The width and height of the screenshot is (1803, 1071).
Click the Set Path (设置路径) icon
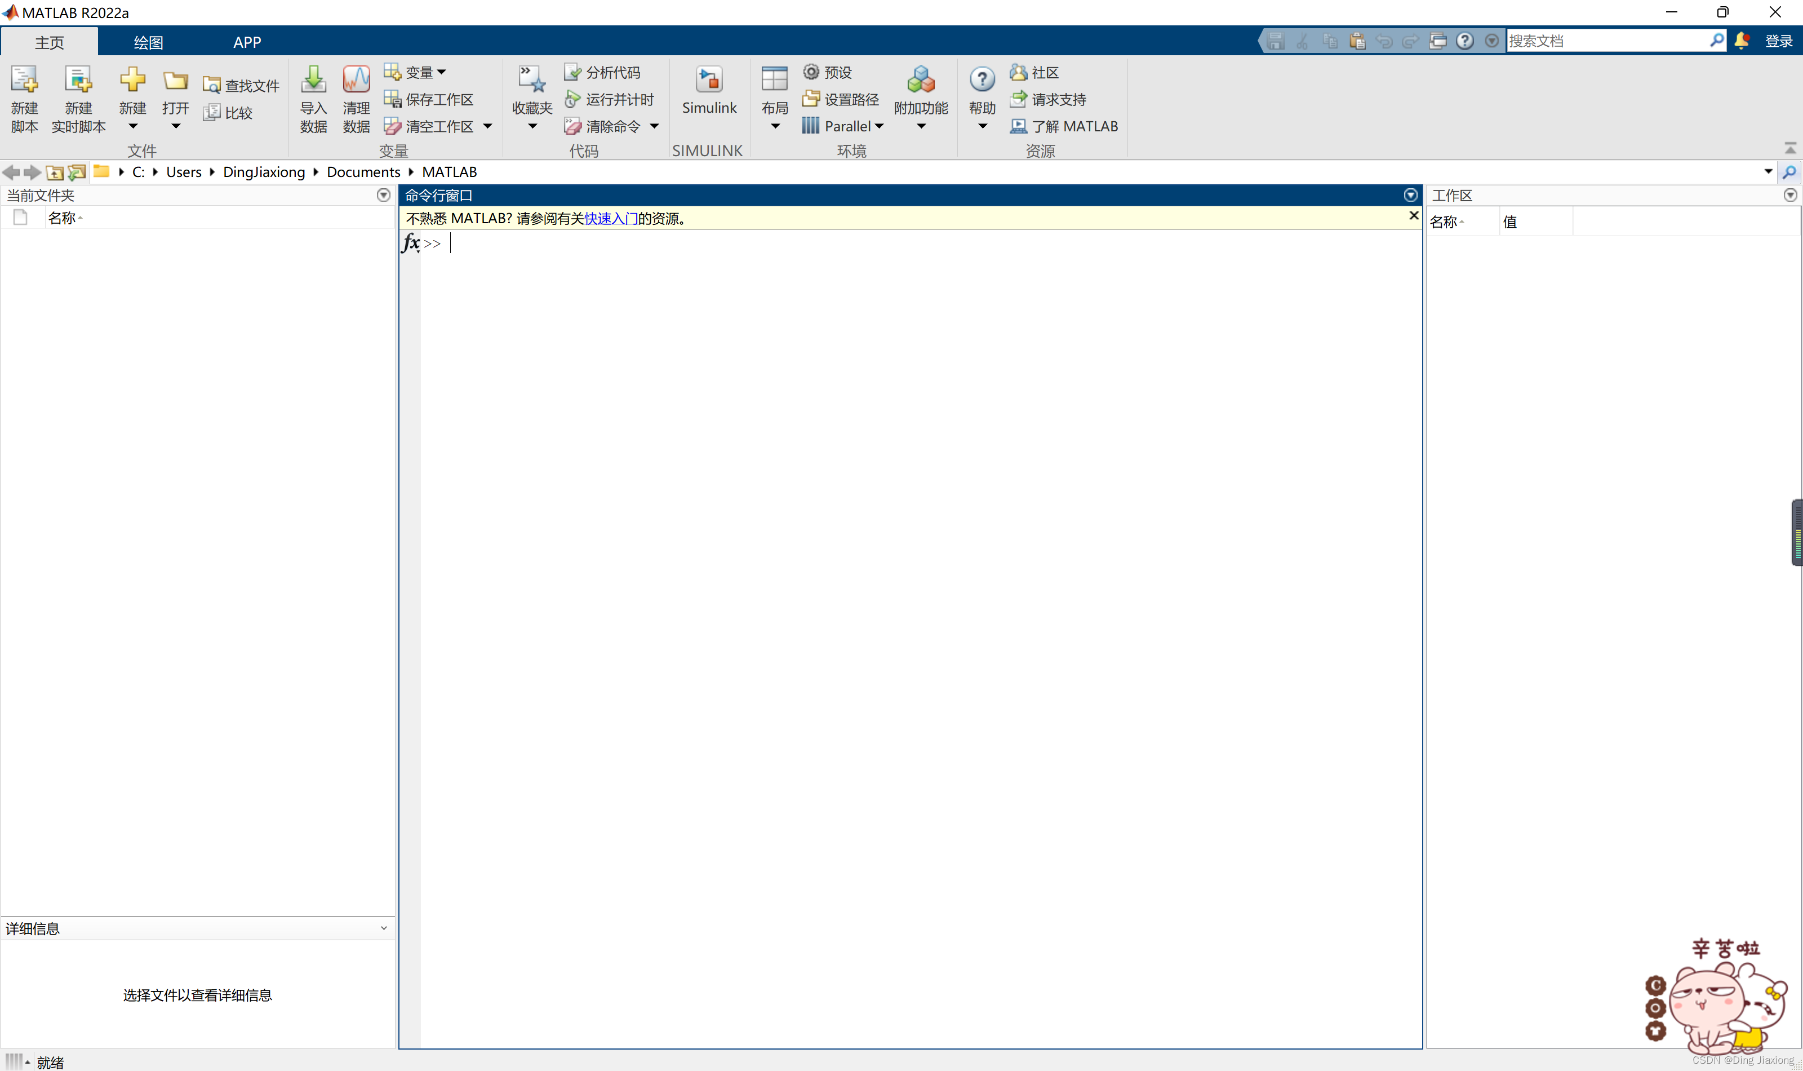coord(811,99)
